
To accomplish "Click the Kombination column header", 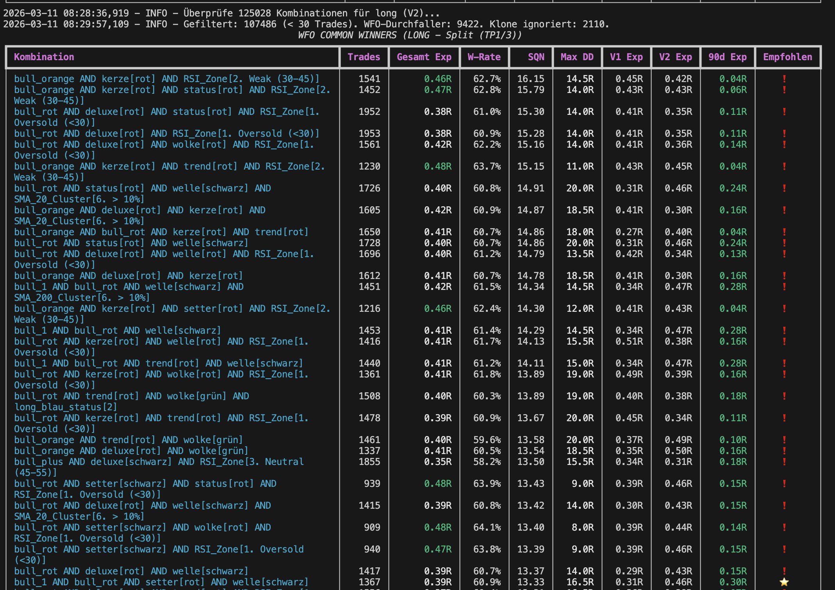I will pos(44,57).
